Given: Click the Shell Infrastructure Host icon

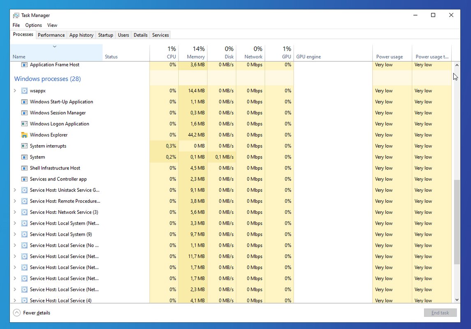Looking at the screenshot, I should (24, 168).
